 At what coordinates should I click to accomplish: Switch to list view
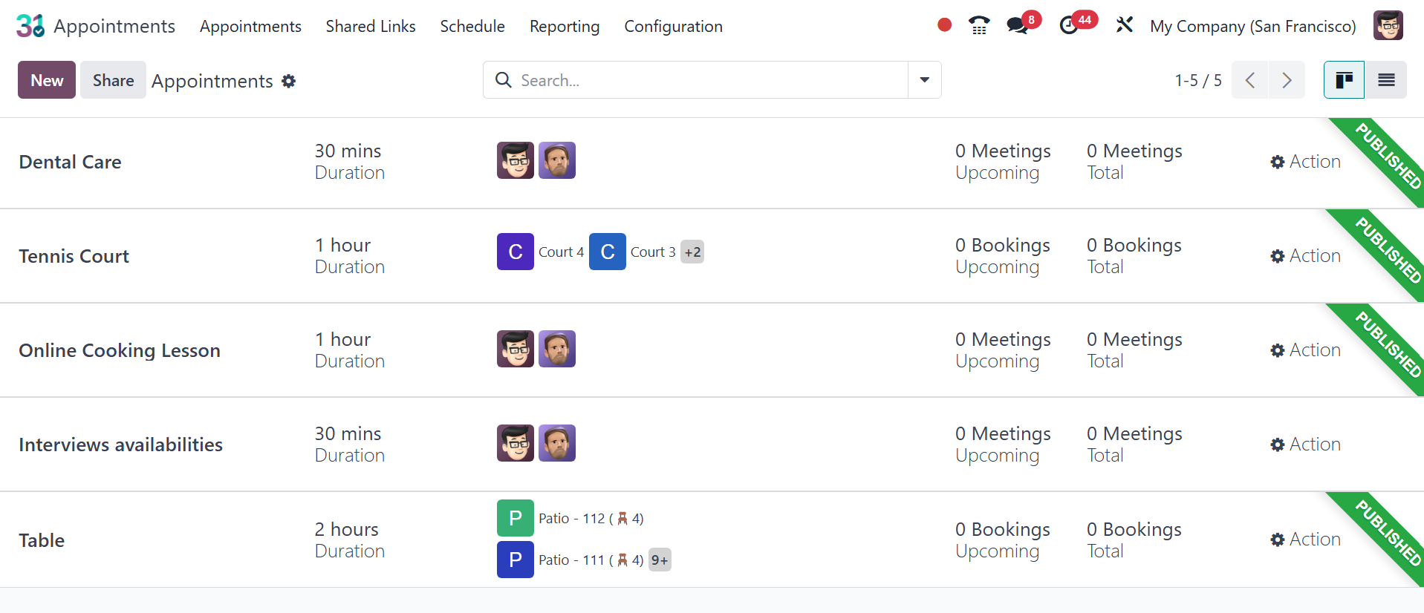1386,80
